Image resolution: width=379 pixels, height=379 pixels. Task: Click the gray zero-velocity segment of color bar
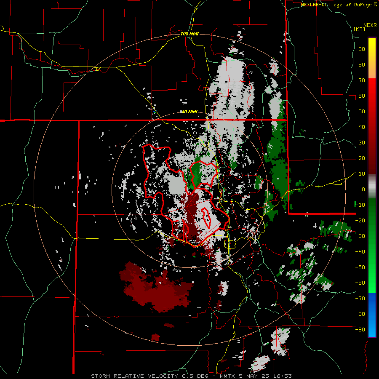(372, 187)
